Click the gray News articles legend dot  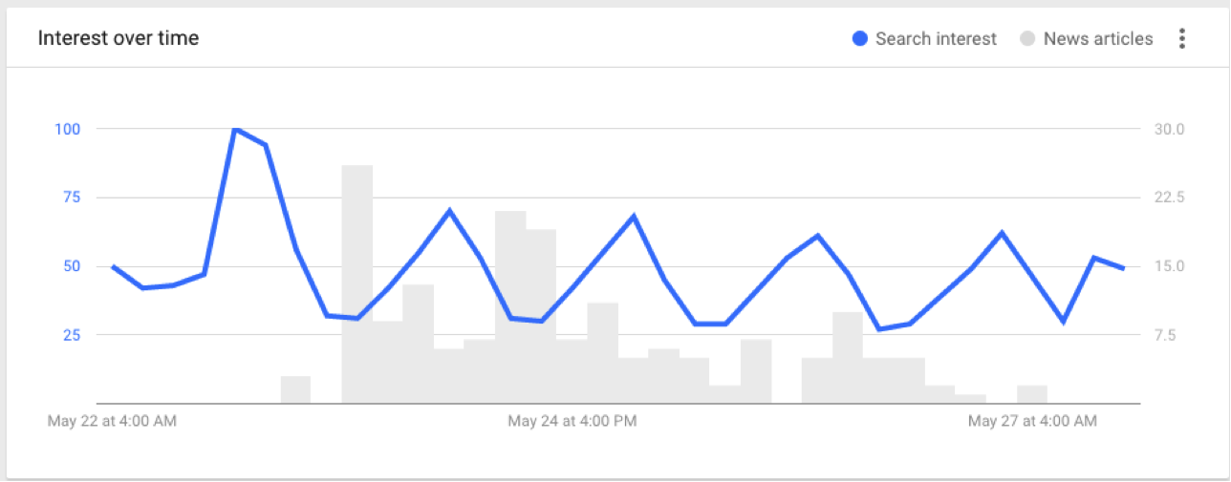(1028, 39)
